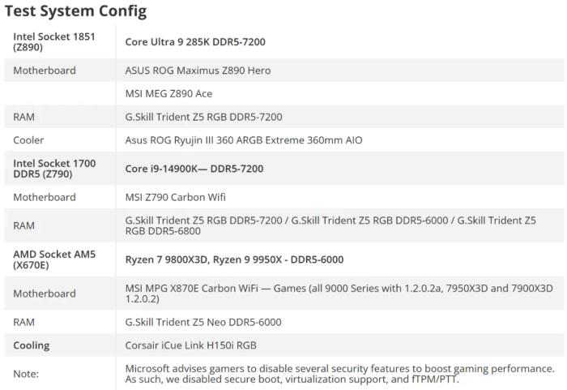This screenshot has height=390, width=567.
Task: Select the Cooling row label
Action: click(32, 345)
